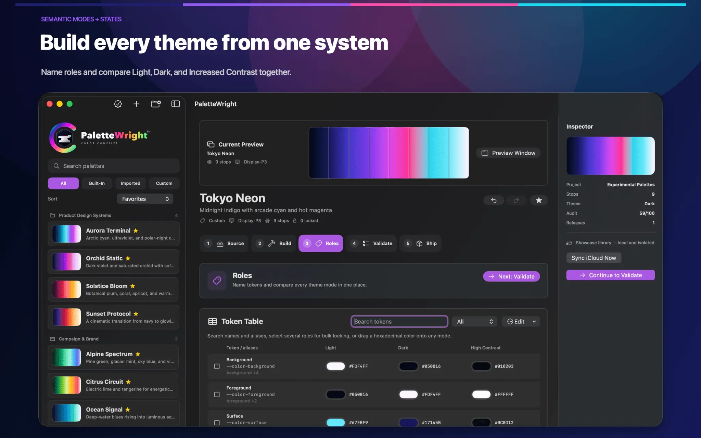Click the Inspector gradient preview thumbnail
The height and width of the screenshot is (438, 701).
[x=610, y=156]
